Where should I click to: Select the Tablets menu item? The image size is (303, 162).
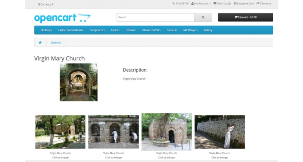115,30
